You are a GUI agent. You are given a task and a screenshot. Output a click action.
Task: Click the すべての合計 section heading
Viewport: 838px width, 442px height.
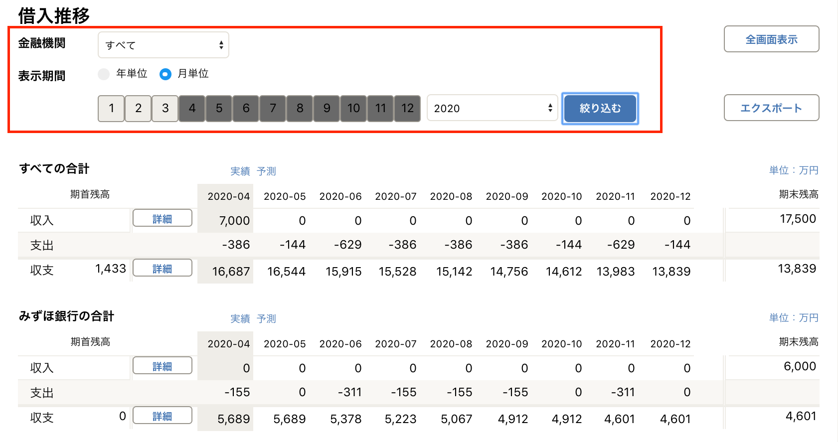54,169
